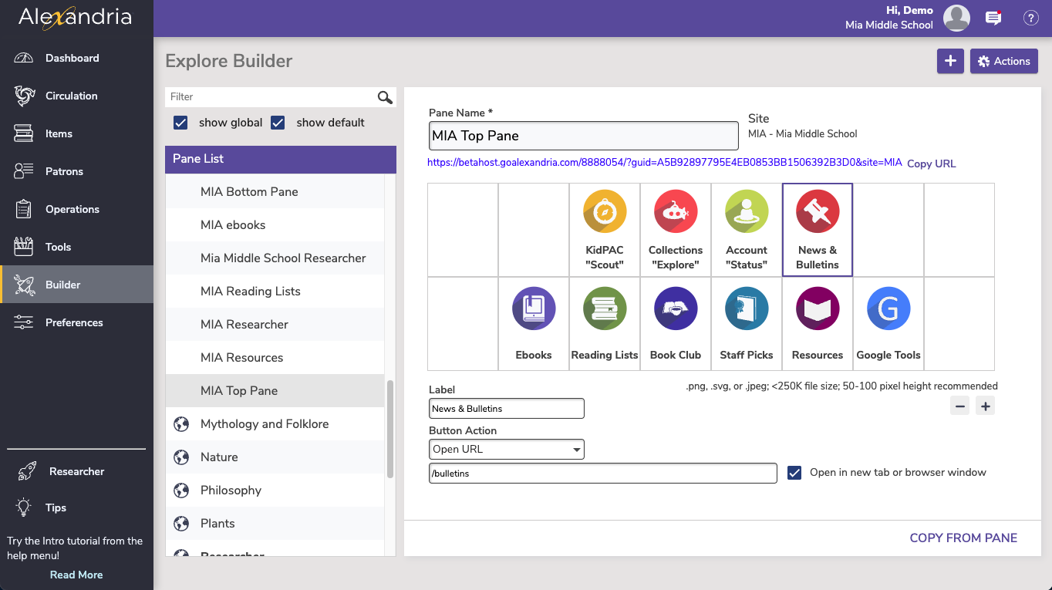Image resolution: width=1052 pixels, height=590 pixels.
Task: Click the Account "Status" icon
Action: 747,211
